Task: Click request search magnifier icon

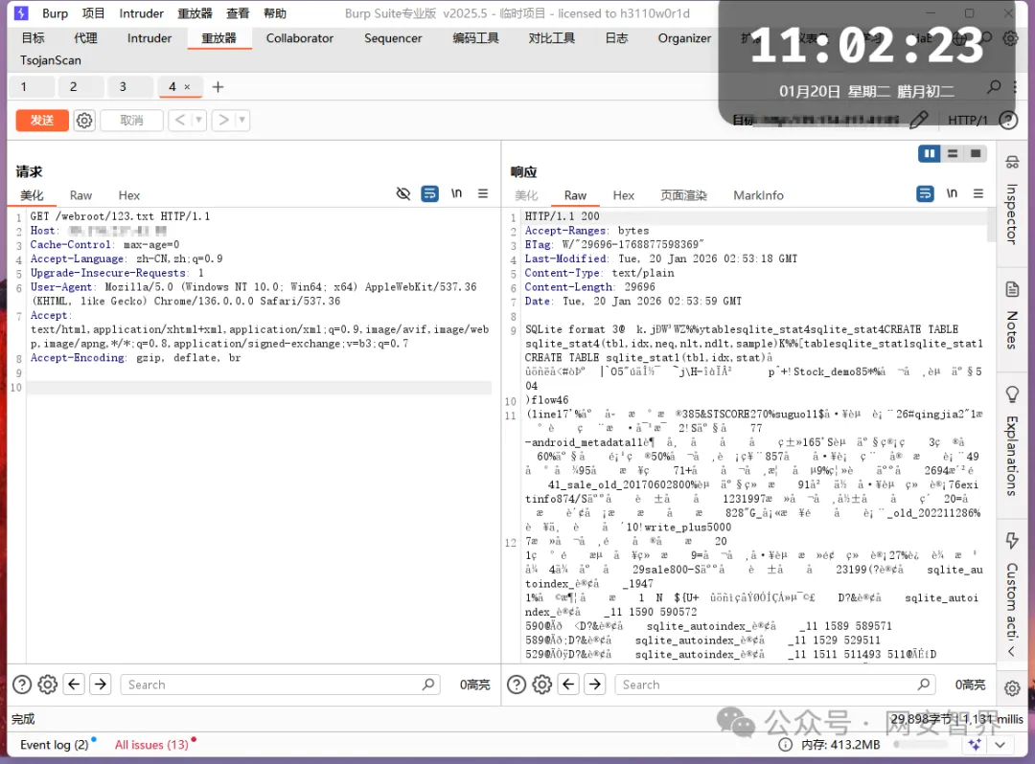Action: [x=428, y=685]
